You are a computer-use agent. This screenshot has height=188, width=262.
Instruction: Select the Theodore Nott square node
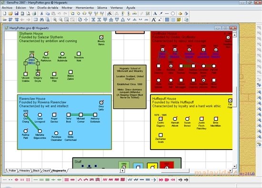pos(79,54)
